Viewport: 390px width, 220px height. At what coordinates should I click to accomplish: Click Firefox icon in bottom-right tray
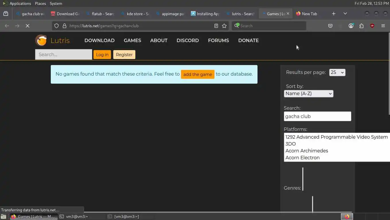point(347,217)
